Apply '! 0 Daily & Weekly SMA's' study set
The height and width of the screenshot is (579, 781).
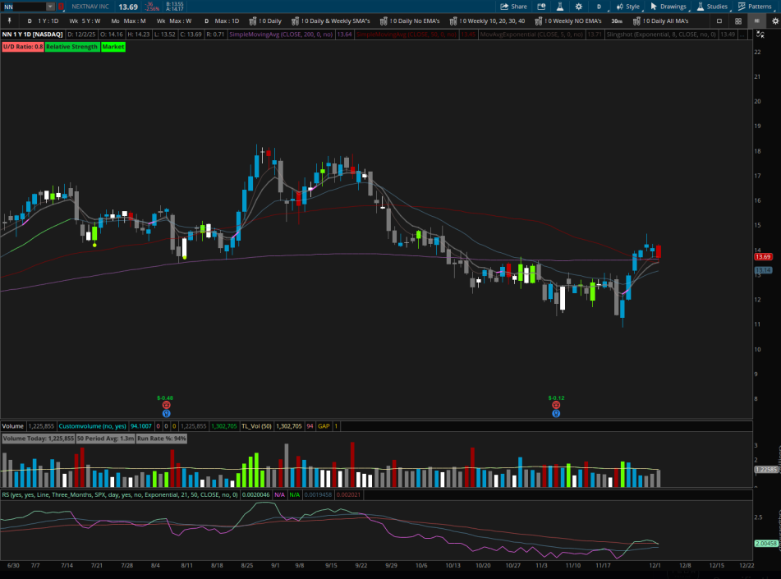(331, 21)
